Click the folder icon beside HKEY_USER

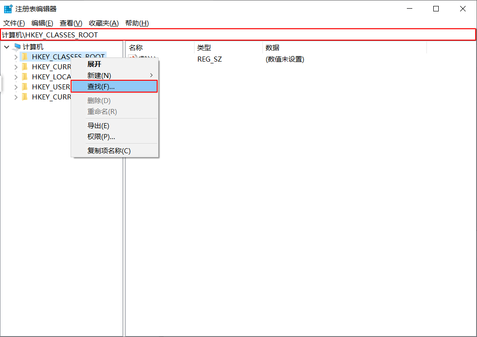25,87
